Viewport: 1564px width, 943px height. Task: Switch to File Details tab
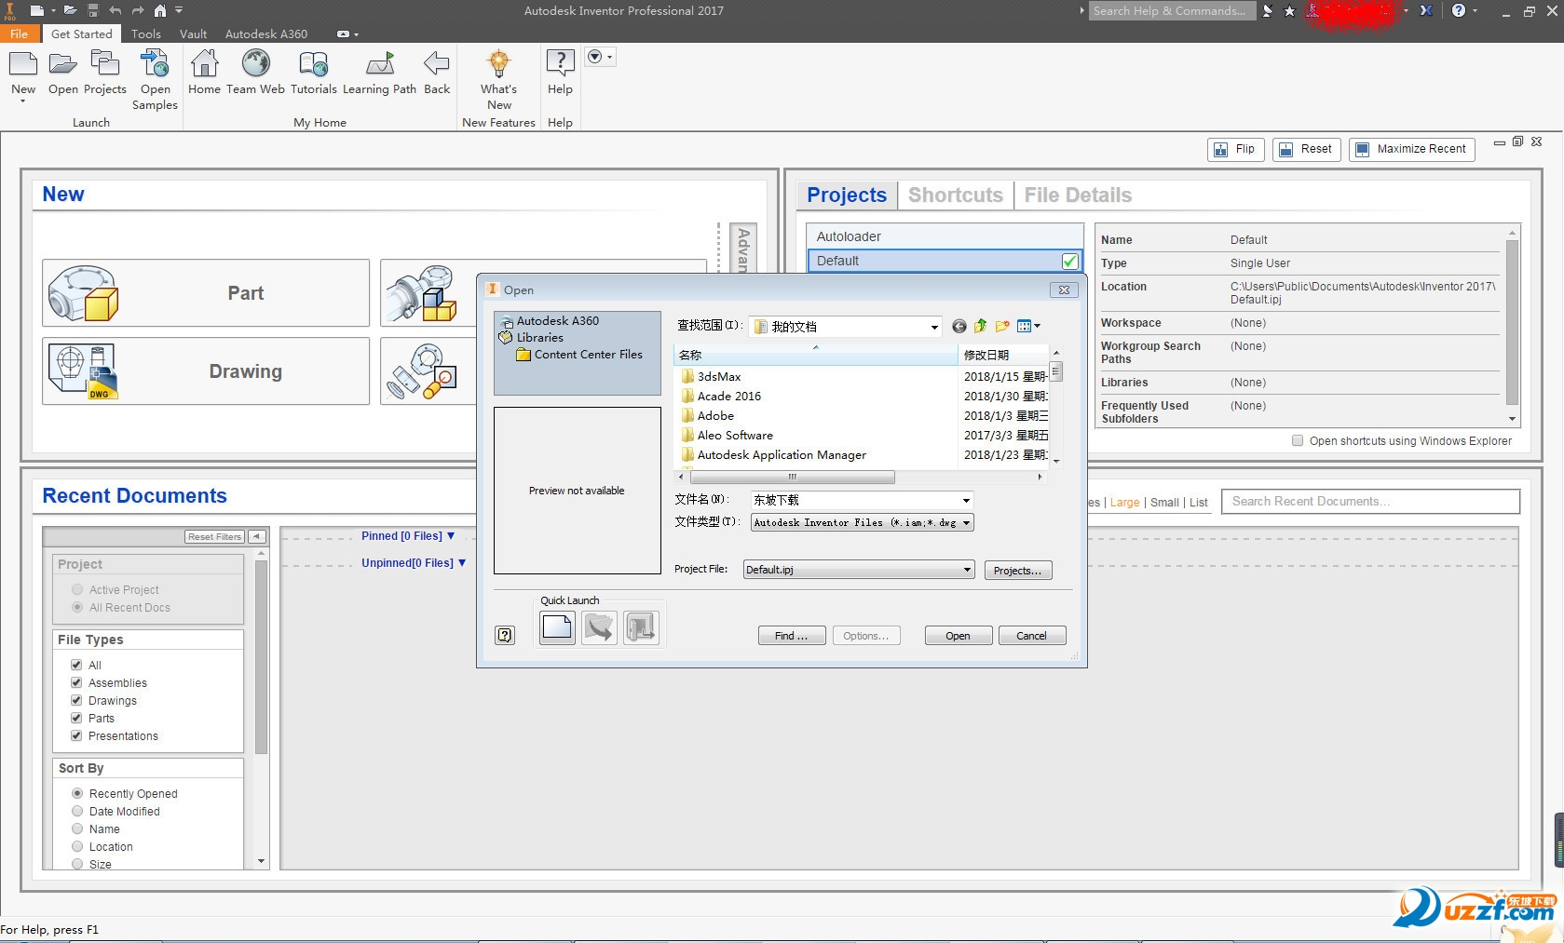click(x=1078, y=195)
